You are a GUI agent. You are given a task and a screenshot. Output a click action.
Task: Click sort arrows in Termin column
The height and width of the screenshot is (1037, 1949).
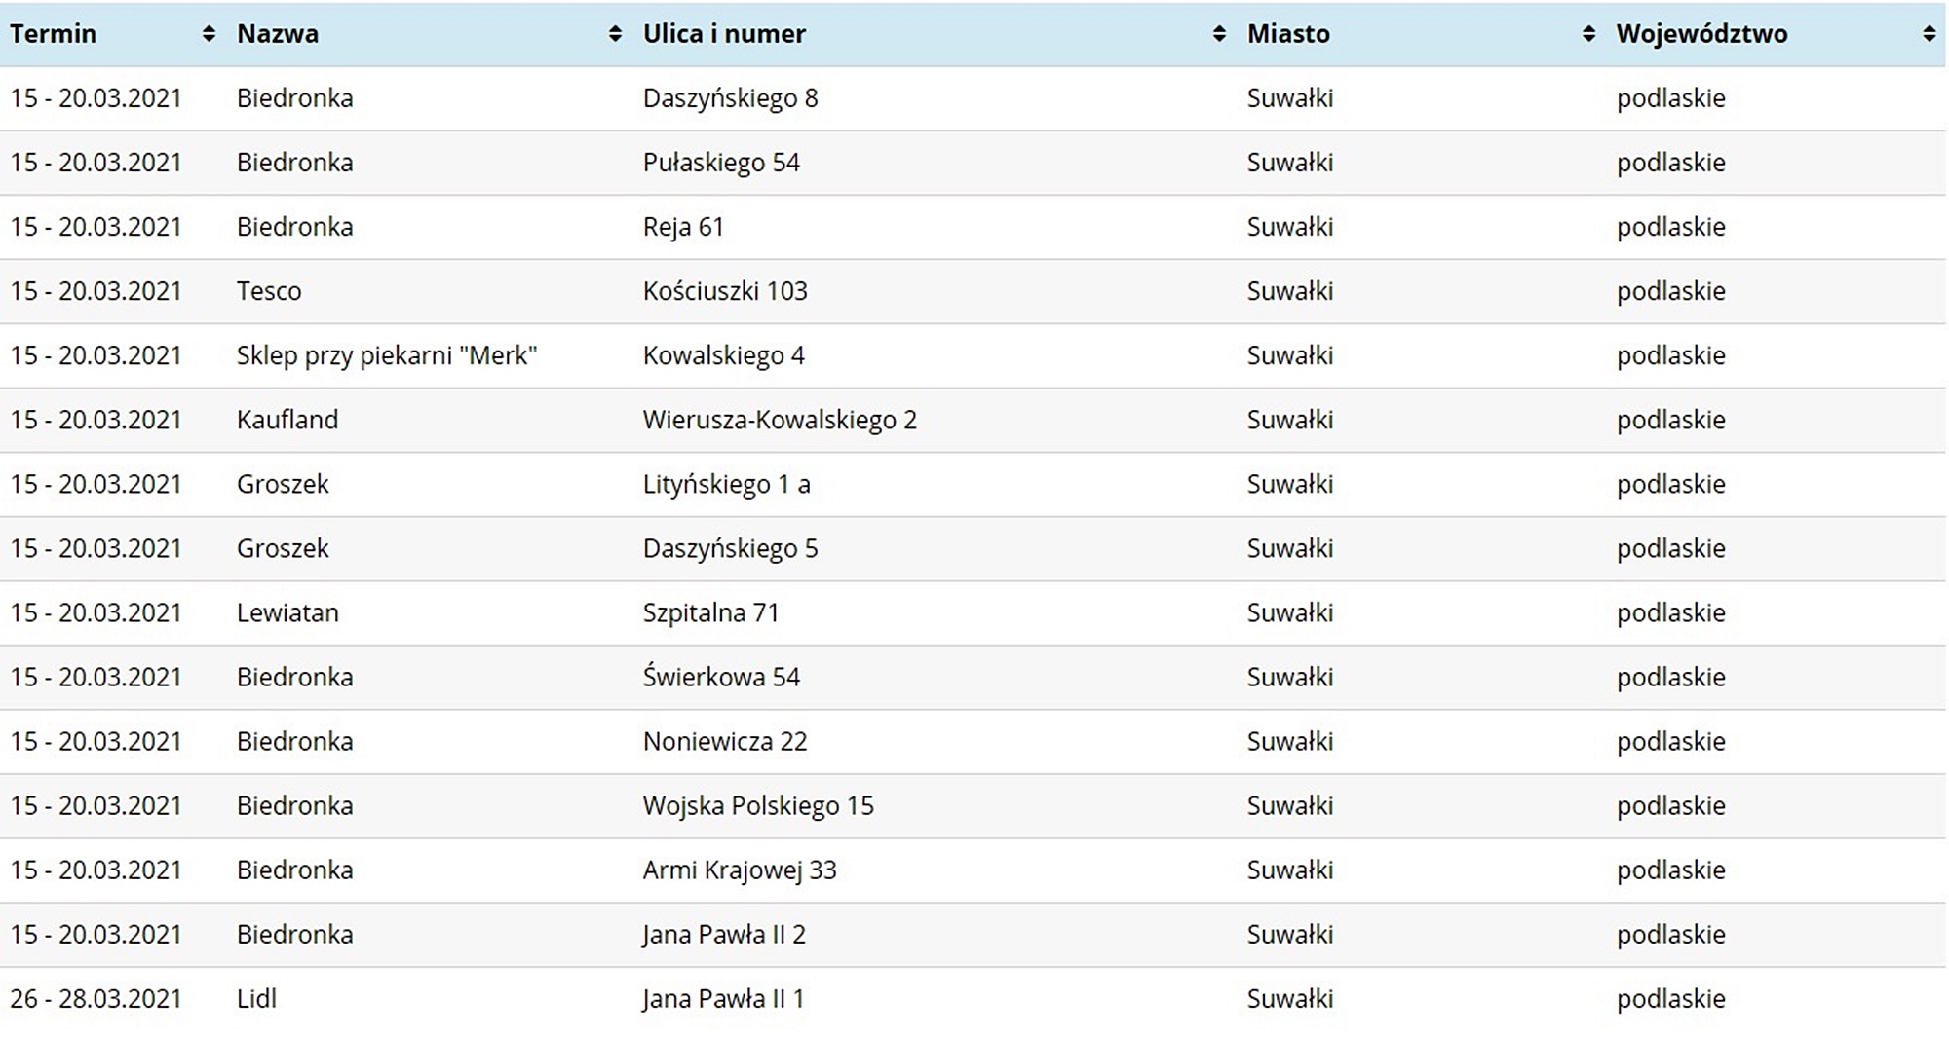click(208, 34)
